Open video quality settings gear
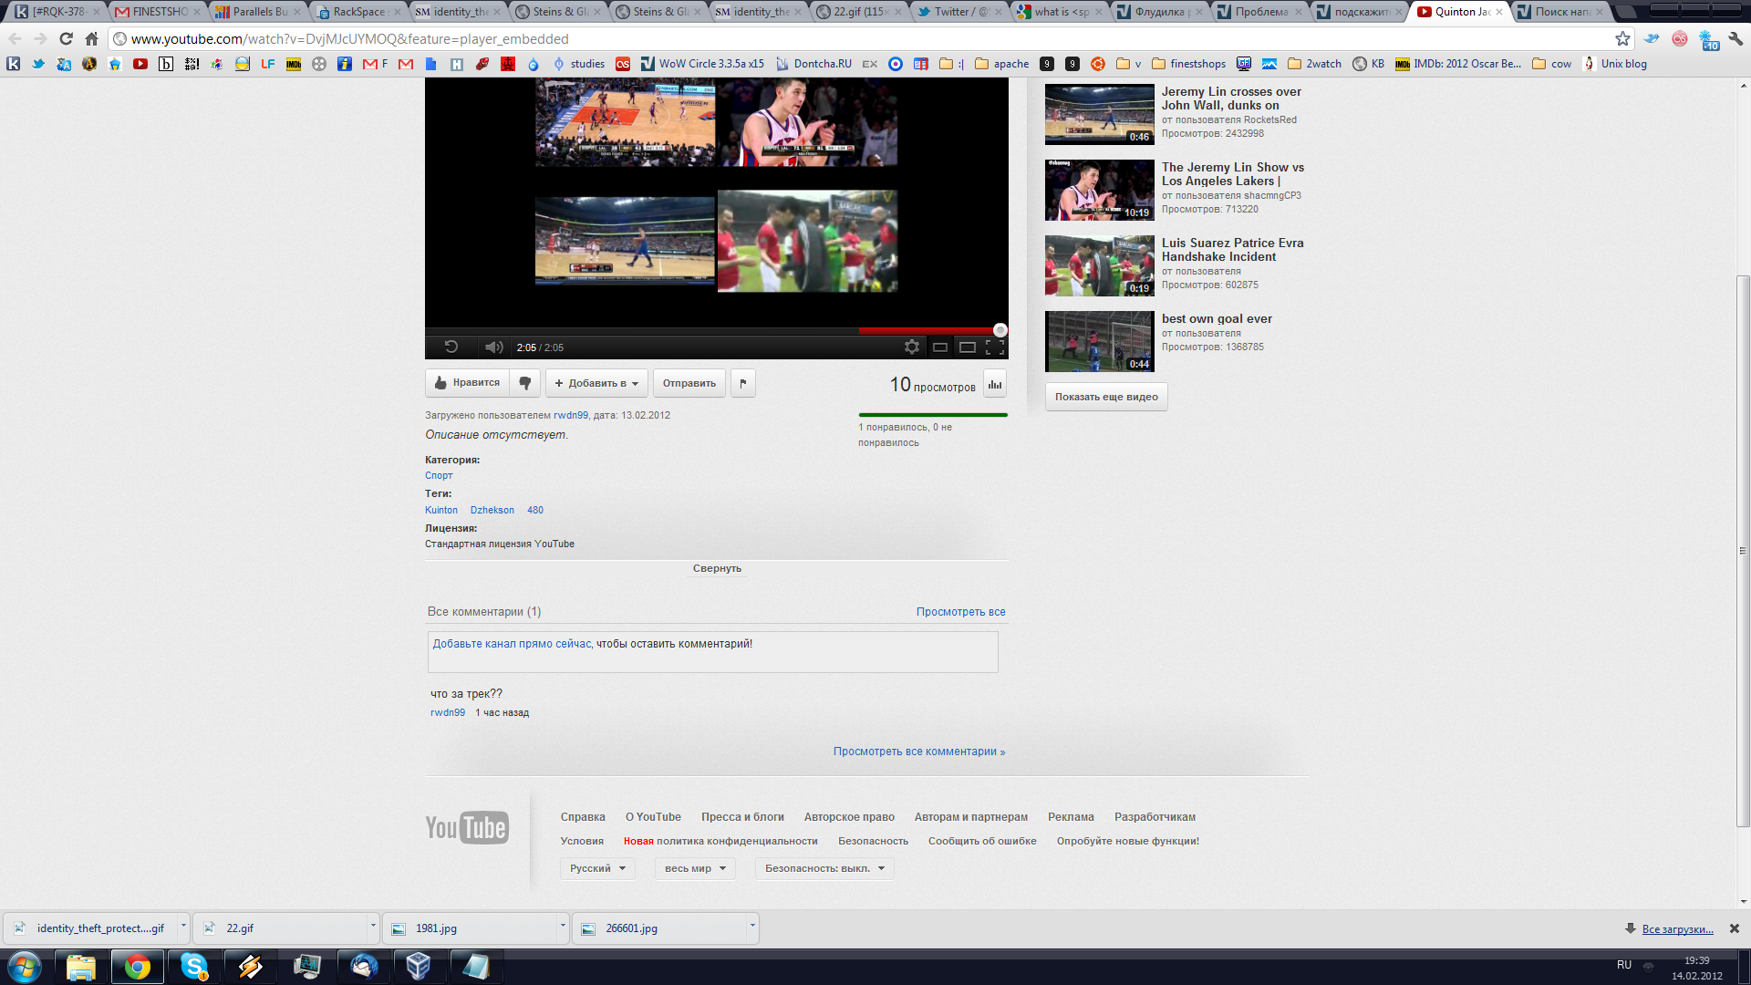This screenshot has height=985, width=1751. pyautogui.click(x=911, y=347)
